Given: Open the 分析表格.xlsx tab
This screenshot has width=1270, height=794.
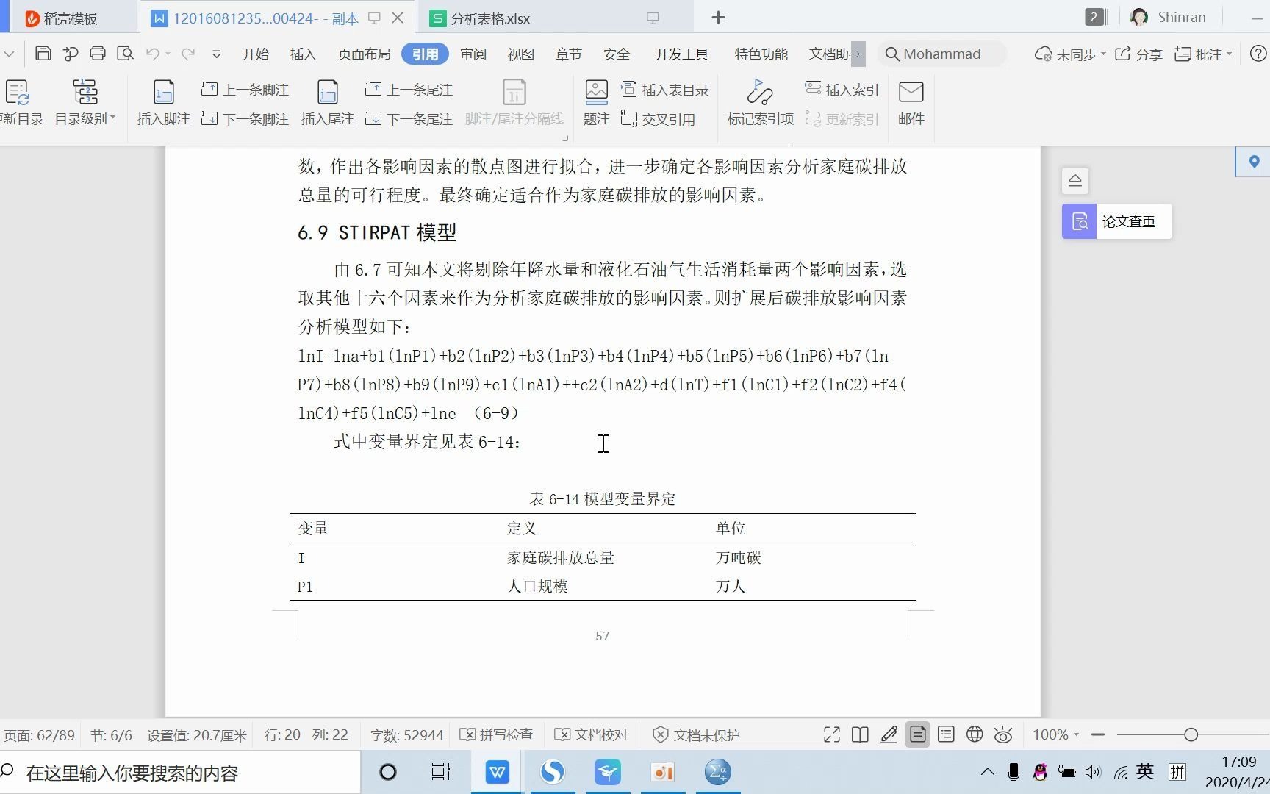Looking at the screenshot, I should 483,18.
